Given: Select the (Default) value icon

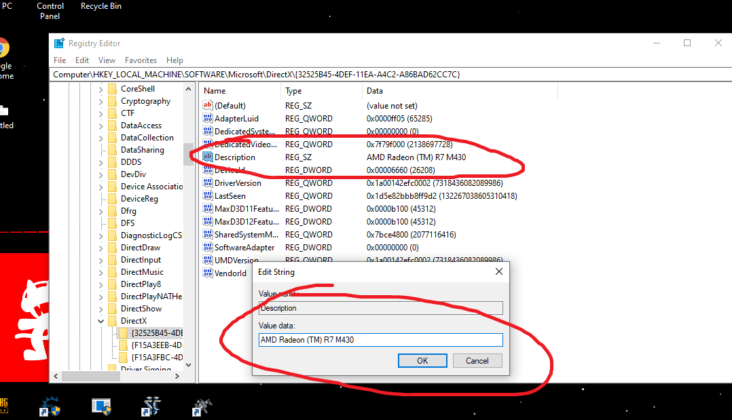Looking at the screenshot, I should pyautogui.click(x=208, y=105).
